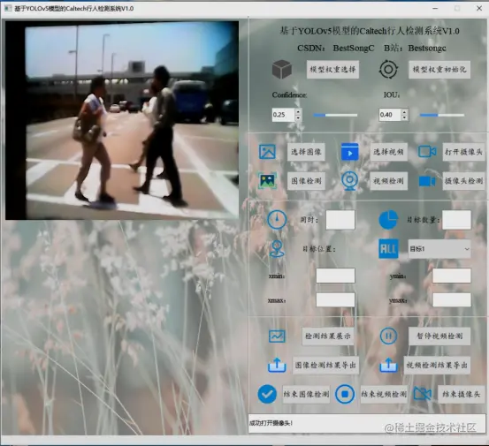The width and height of the screenshot is (489, 446).
Task: Start detection with the 图像检测 button
Action: [306, 181]
